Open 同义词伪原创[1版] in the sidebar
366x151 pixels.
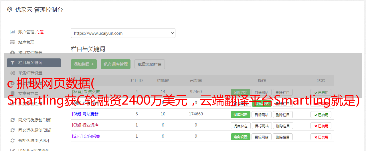coord(35,120)
